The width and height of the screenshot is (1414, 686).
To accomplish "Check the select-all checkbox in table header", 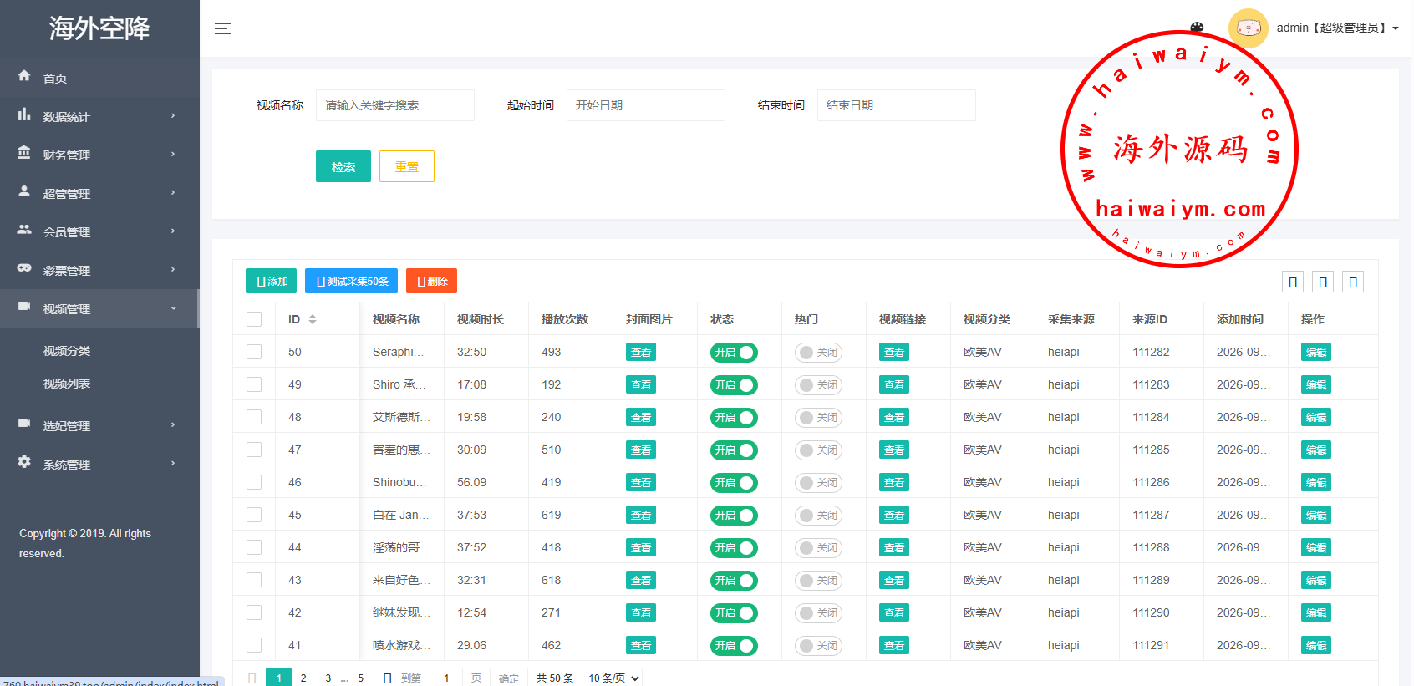I will (254, 319).
